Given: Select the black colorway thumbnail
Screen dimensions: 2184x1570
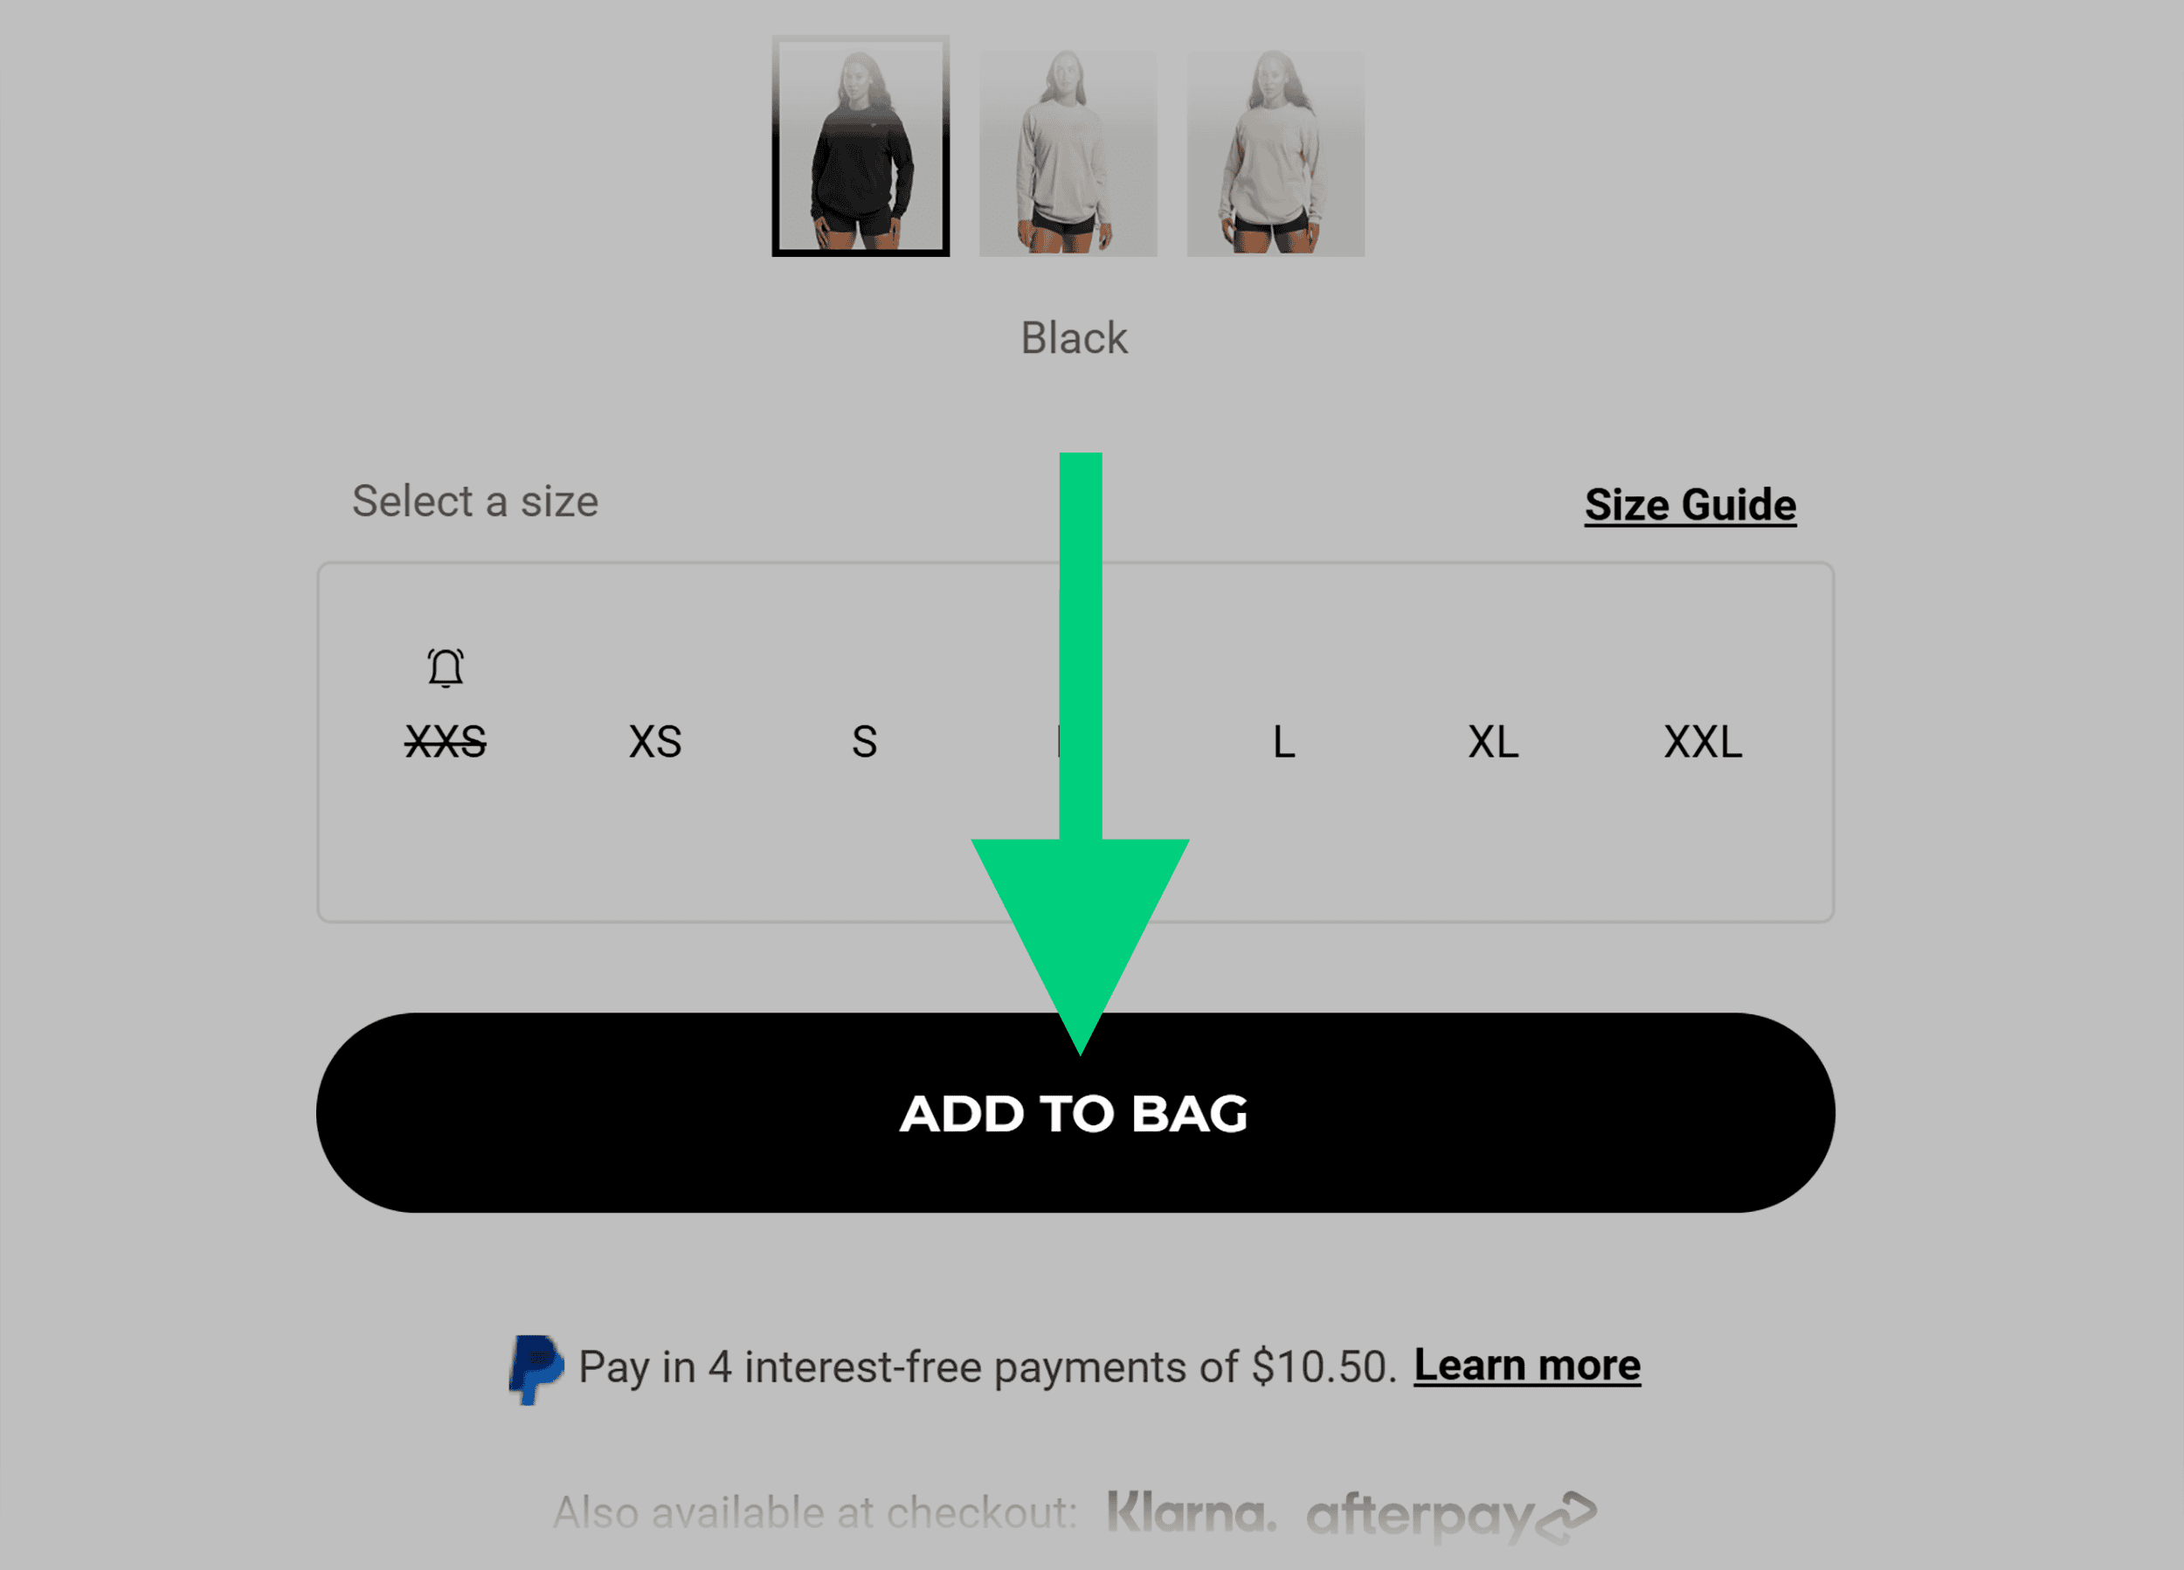Looking at the screenshot, I should point(865,149).
